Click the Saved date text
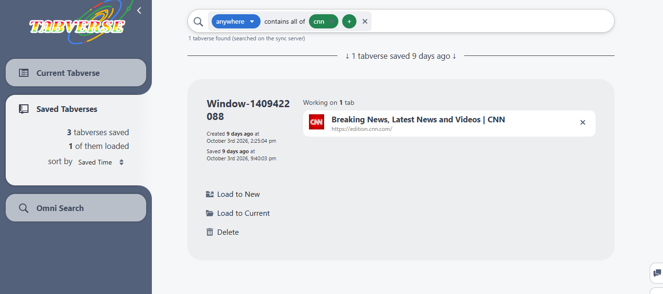Image resolution: width=663 pixels, height=294 pixels. [242, 155]
